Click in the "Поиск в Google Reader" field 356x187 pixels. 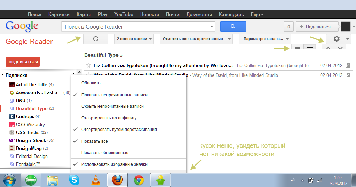click(x=135, y=27)
